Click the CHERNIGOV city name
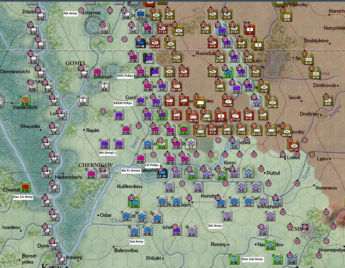345x268 pixels. (96, 165)
